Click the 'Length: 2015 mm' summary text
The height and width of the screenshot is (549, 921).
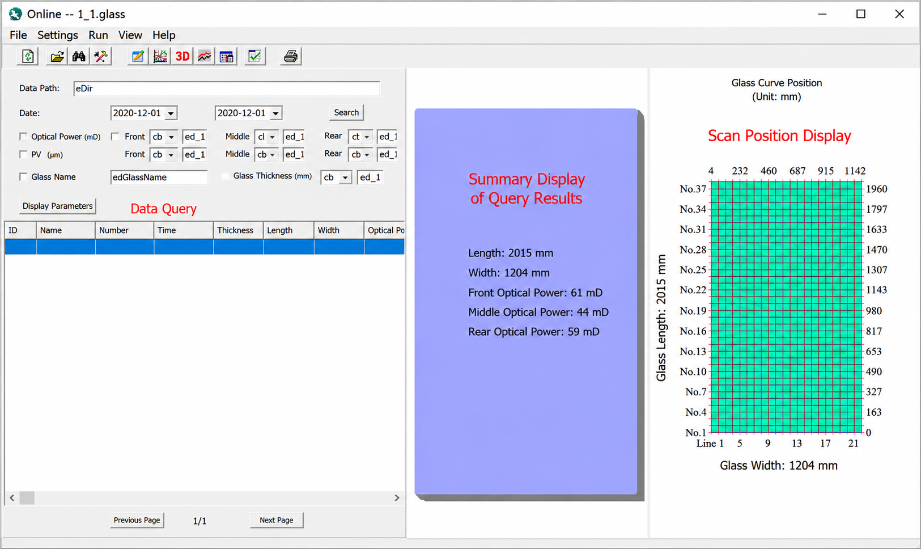511,253
